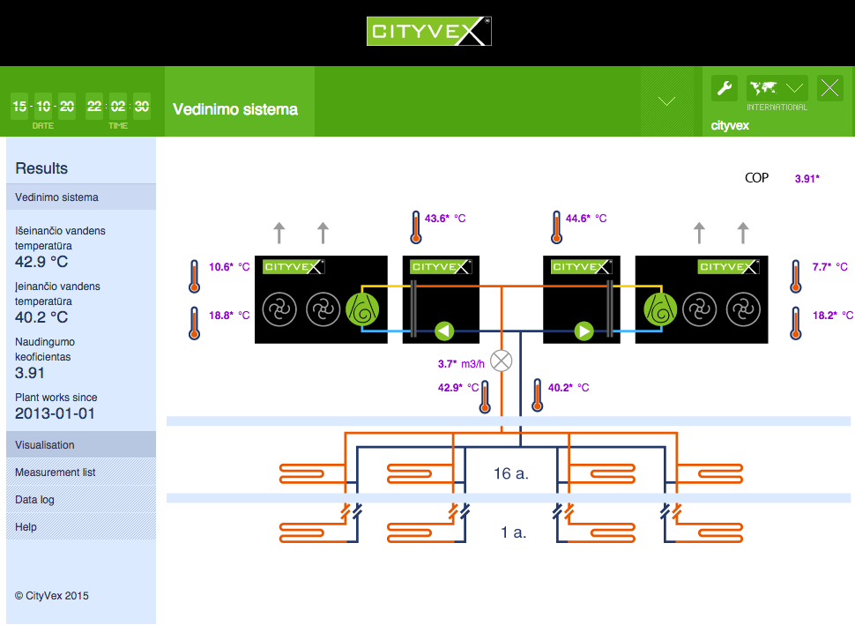The height and width of the screenshot is (625, 855).
Task: Click the thermometer icon beside 43.6 °C
Action: click(415, 227)
